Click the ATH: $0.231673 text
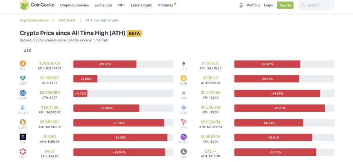Screen dimensions: 353x162 coord(211,127)
